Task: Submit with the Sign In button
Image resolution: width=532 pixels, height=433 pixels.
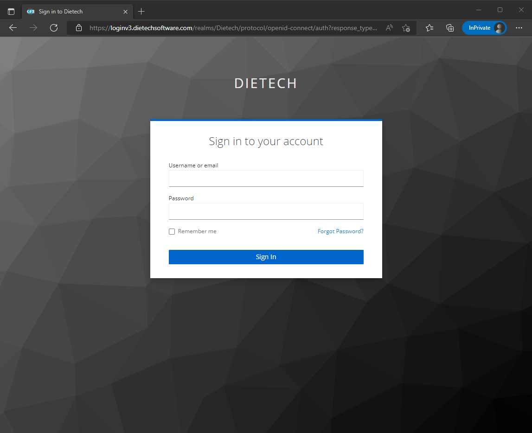Action: coord(266,257)
